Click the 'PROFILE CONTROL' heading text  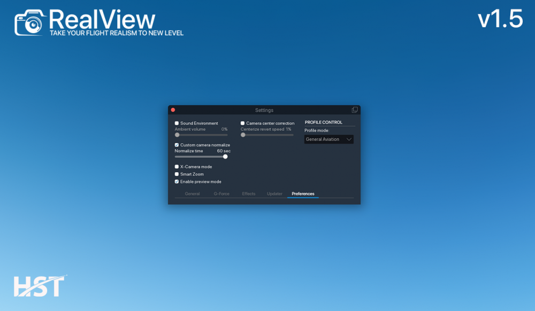pyautogui.click(x=324, y=122)
